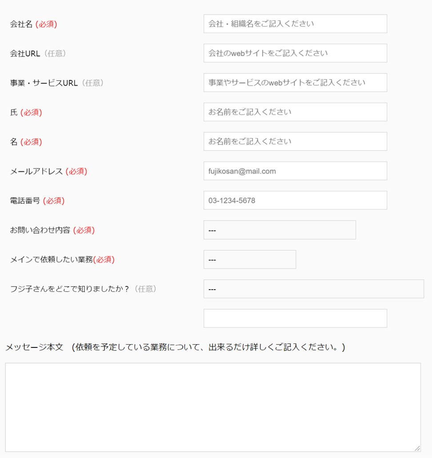Click the お問い合わせ内容 (必須) label
Viewport: 432px width, 458px height.
click(52, 230)
